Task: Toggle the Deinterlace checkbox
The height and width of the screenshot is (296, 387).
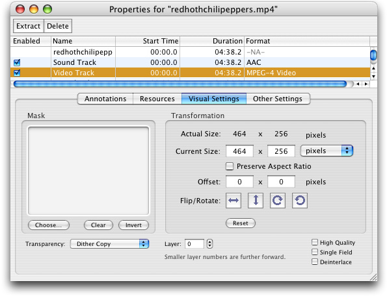Action: 315,262
